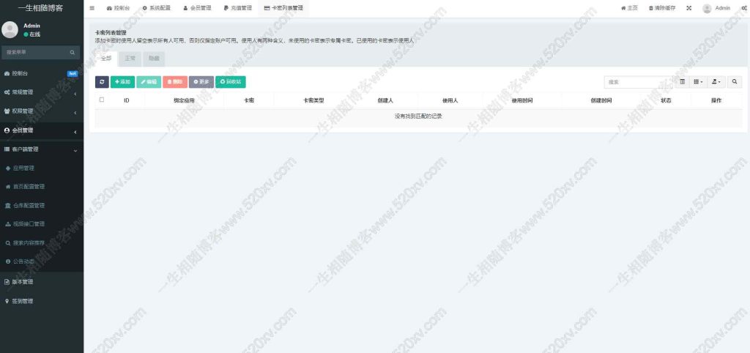Expand 会员管理 in the sidebar
Screen dimensions: 750x353
pos(42,130)
